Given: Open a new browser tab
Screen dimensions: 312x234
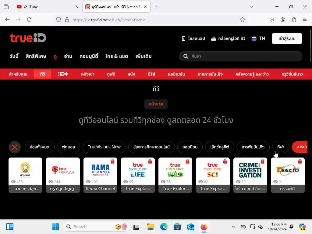Looking at the screenshot, I should pyautogui.click(x=157, y=7).
